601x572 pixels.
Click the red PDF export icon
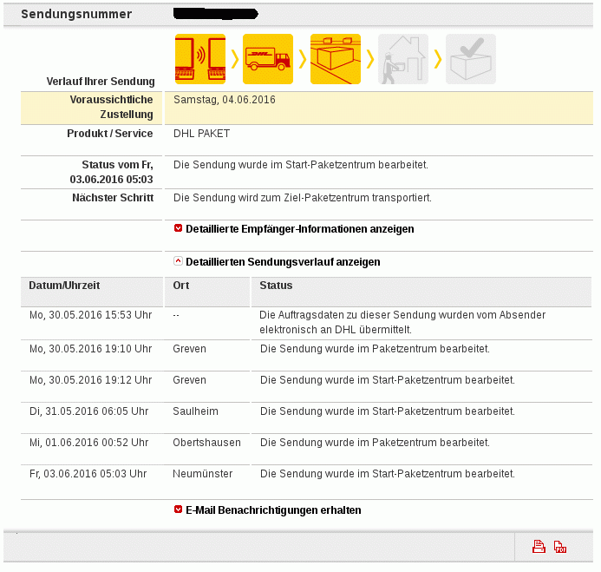point(560,546)
